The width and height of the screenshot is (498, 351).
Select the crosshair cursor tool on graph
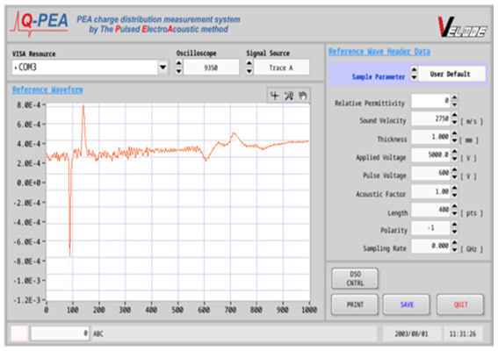pos(274,96)
